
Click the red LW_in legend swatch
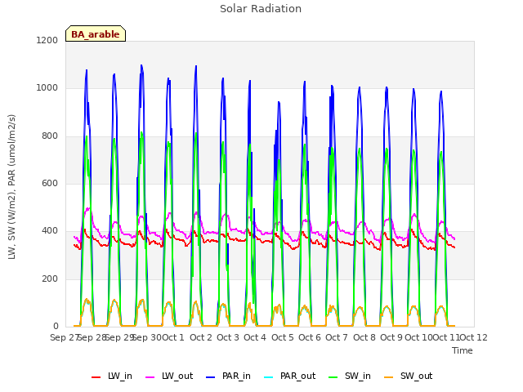tap(96, 377)
